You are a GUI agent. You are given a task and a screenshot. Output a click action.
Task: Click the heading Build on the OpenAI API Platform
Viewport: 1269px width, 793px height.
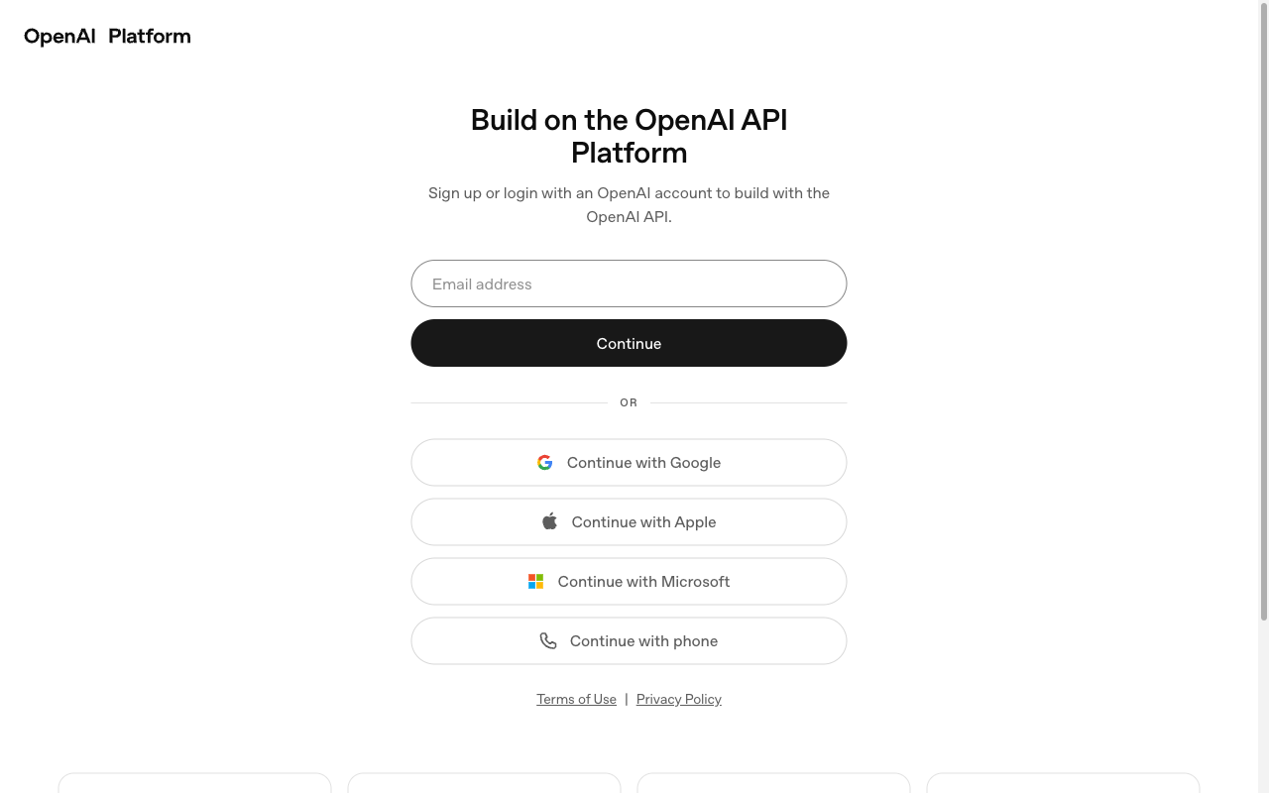pos(629,136)
